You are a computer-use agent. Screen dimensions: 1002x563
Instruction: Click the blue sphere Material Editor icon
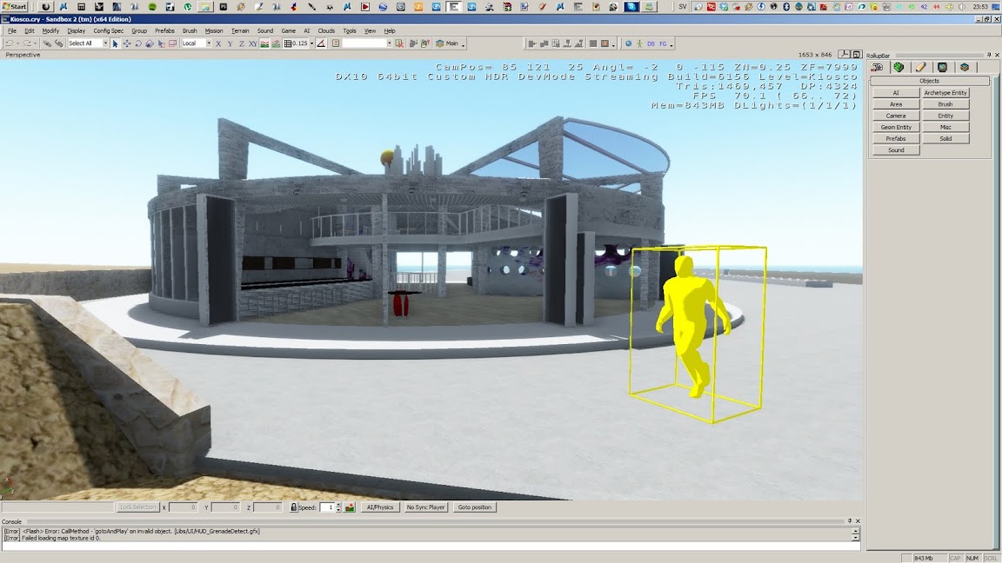[x=628, y=44]
